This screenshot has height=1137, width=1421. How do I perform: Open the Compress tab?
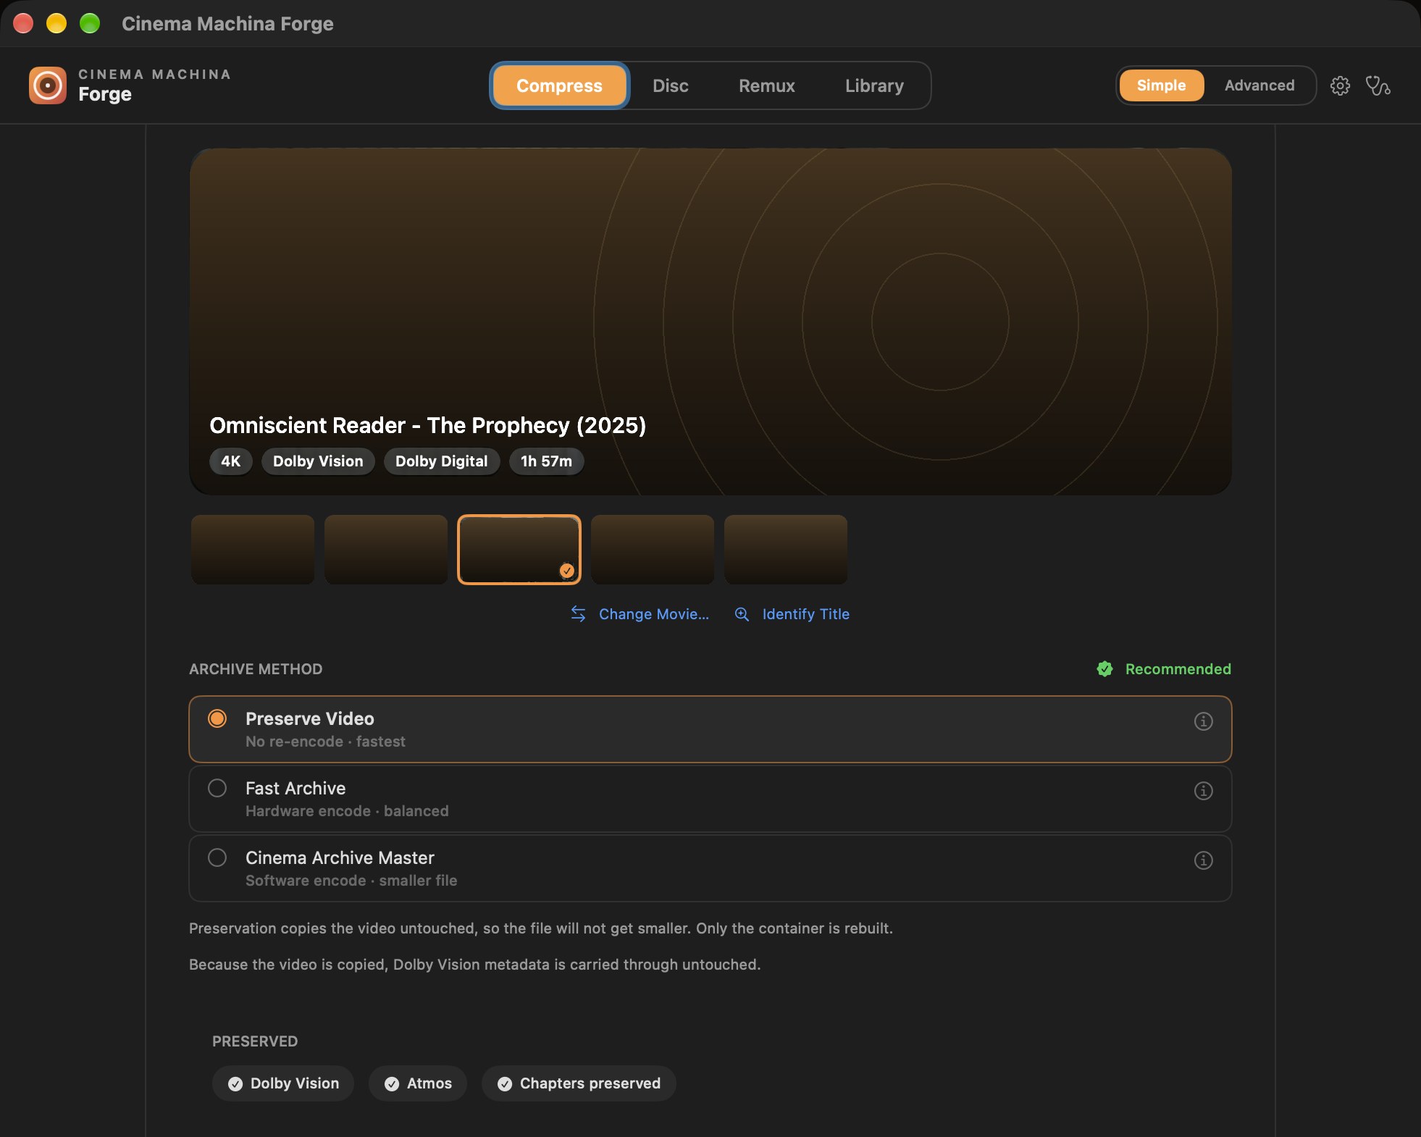tap(559, 85)
